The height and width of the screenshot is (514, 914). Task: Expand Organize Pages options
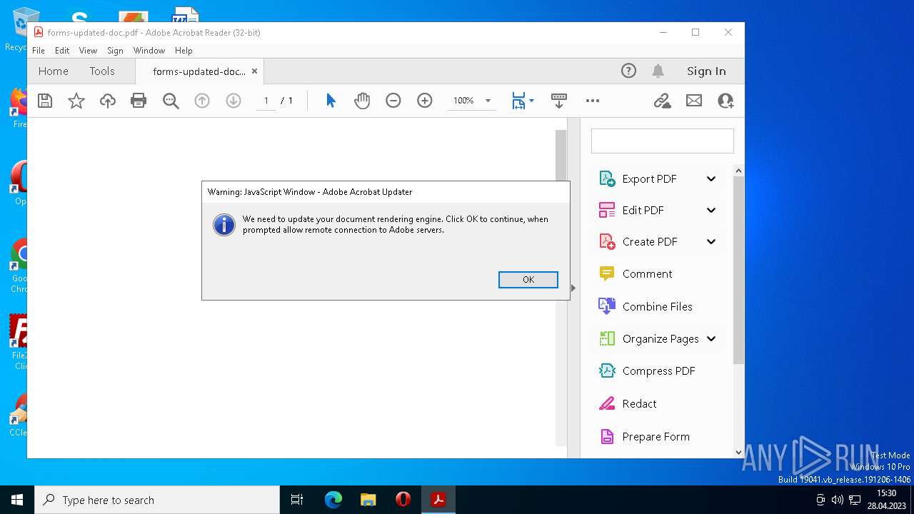(711, 338)
